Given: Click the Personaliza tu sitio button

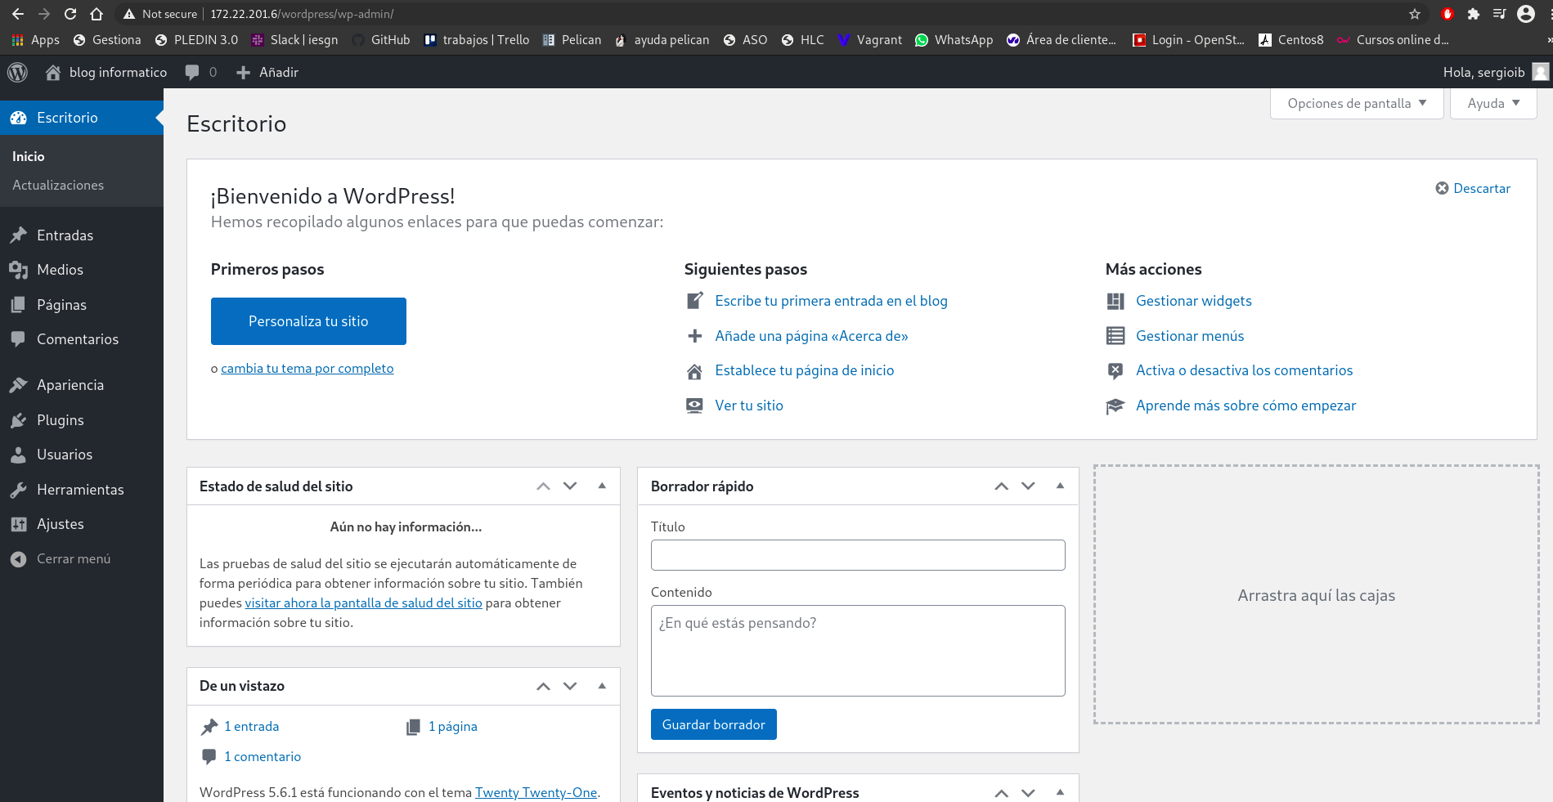Looking at the screenshot, I should 308,320.
